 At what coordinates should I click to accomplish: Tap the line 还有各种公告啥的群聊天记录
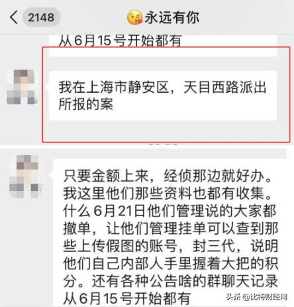tap(185, 281)
